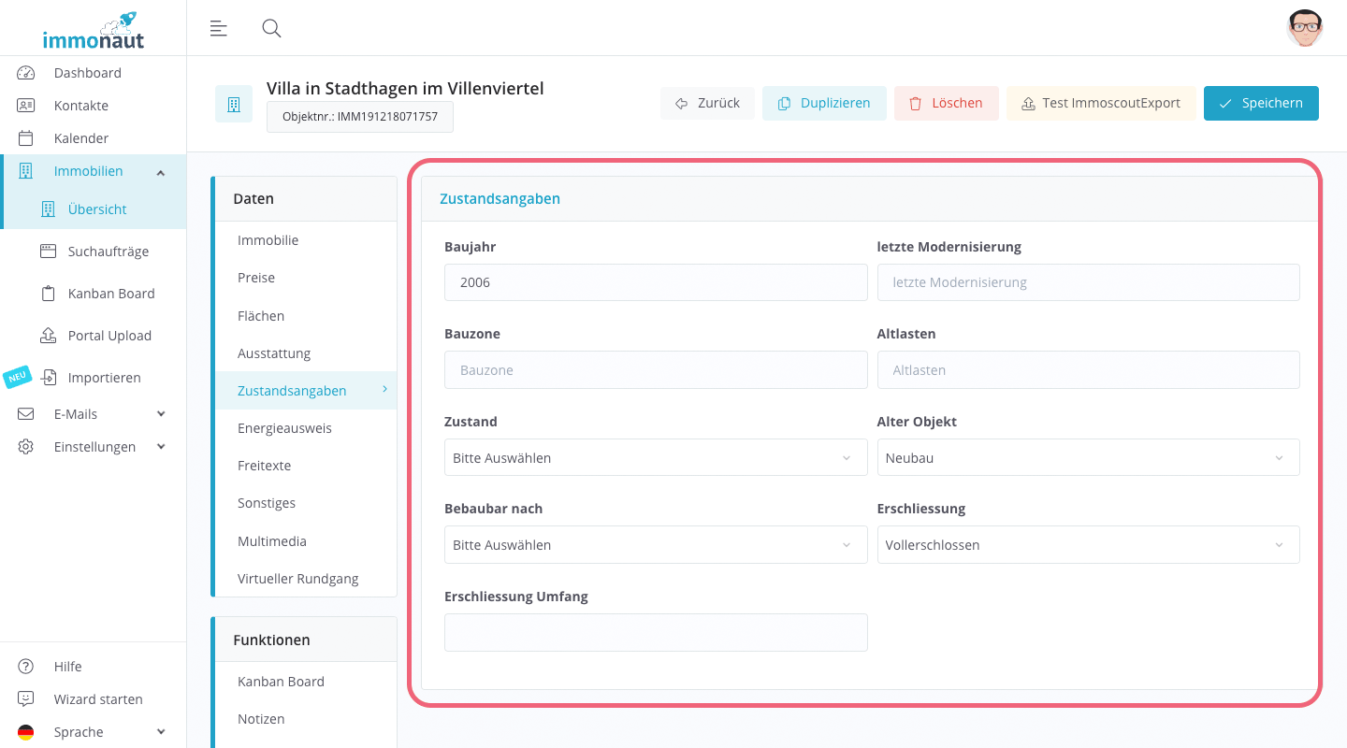
Task: Open Kalender via its calendar icon
Action: [x=26, y=138]
